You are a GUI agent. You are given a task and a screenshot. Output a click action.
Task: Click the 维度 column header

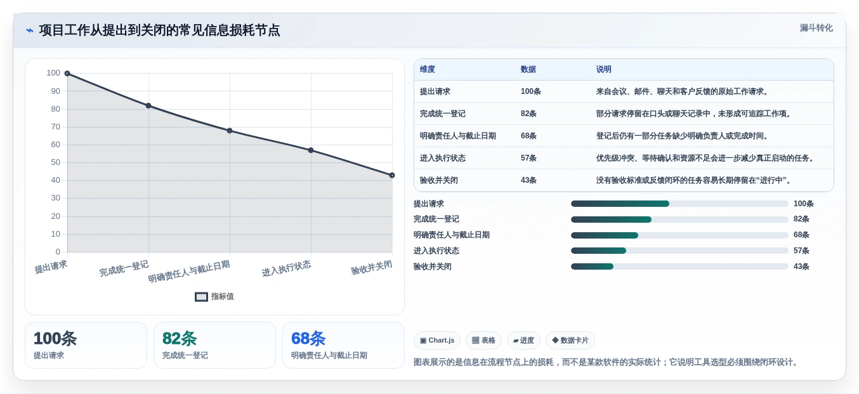point(428,70)
